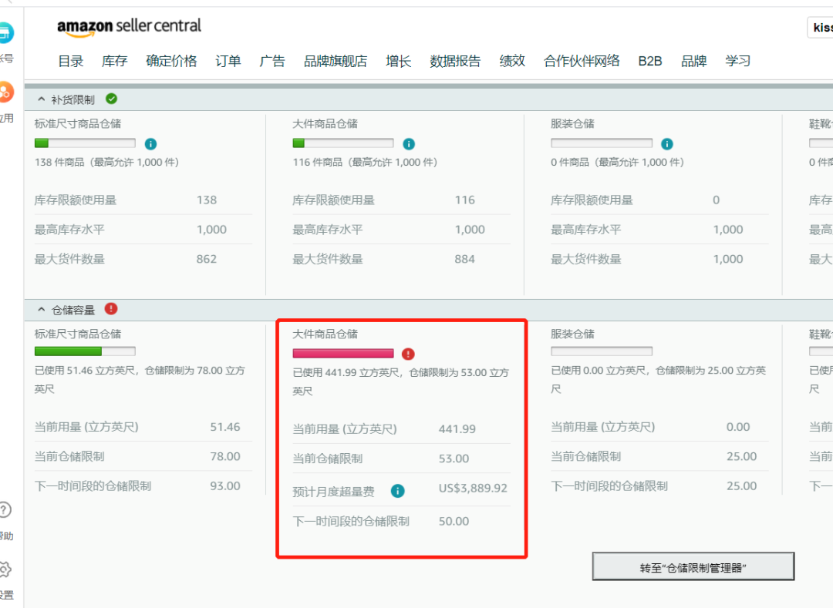Collapse the 补货限制 section
This screenshot has width=833, height=608.
pos(42,99)
